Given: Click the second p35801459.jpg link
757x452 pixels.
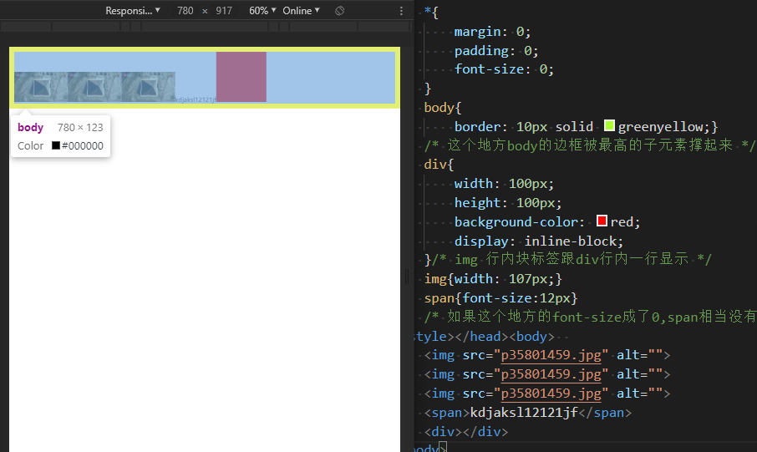Looking at the screenshot, I should (551, 374).
